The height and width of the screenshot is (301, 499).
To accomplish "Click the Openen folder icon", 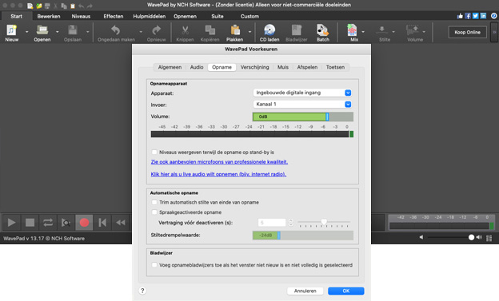I will point(42,30).
